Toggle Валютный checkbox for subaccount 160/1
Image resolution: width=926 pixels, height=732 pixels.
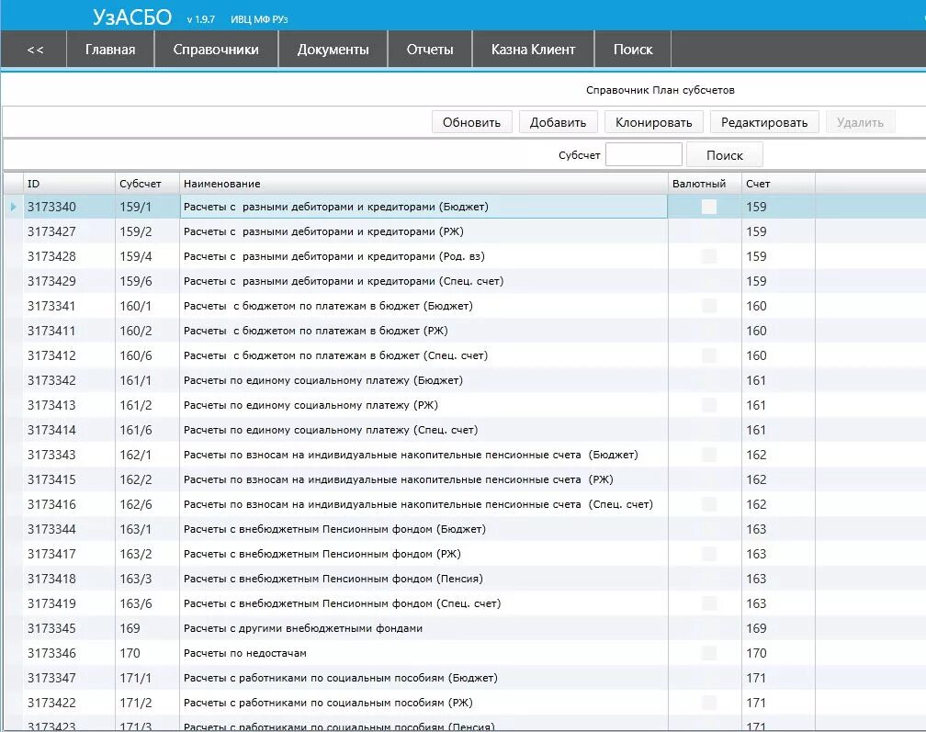pyautogui.click(x=708, y=306)
